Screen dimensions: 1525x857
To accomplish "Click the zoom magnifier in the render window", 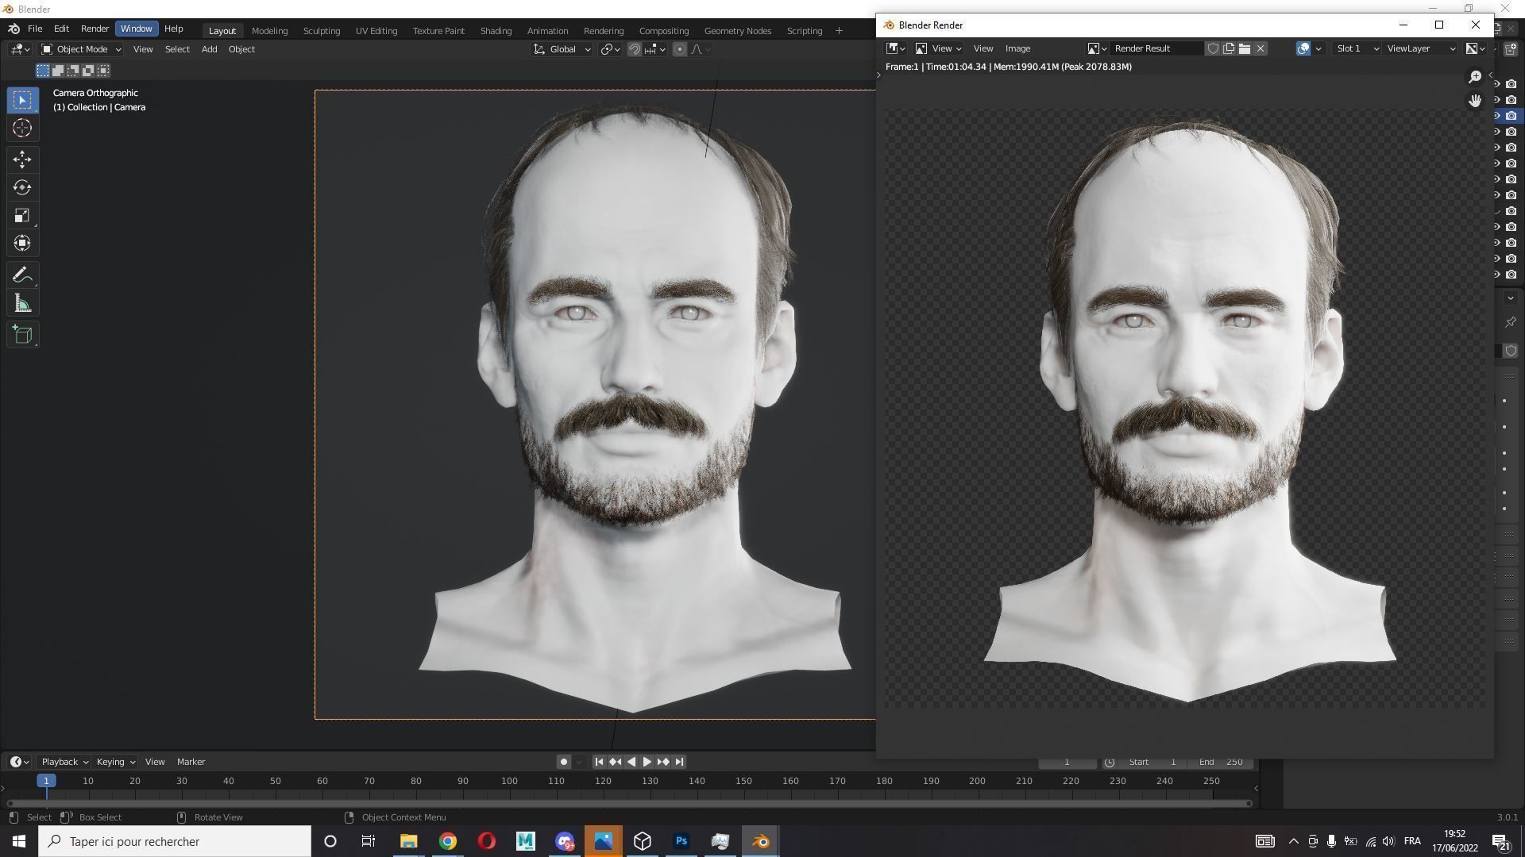I will coord(1475,77).
